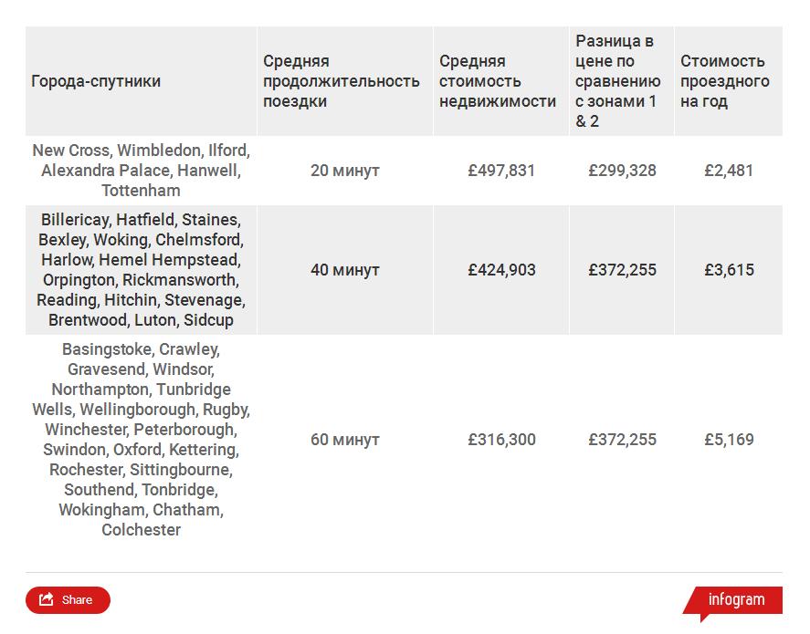The width and height of the screenshot is (810, 634).
Task: Click the row listing New Cross and Wimbledon
Action: (139, 171)
